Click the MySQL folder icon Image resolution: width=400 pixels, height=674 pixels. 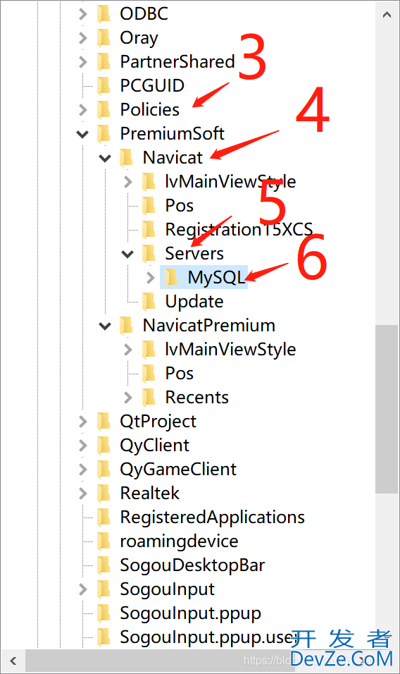coord(171,277)
